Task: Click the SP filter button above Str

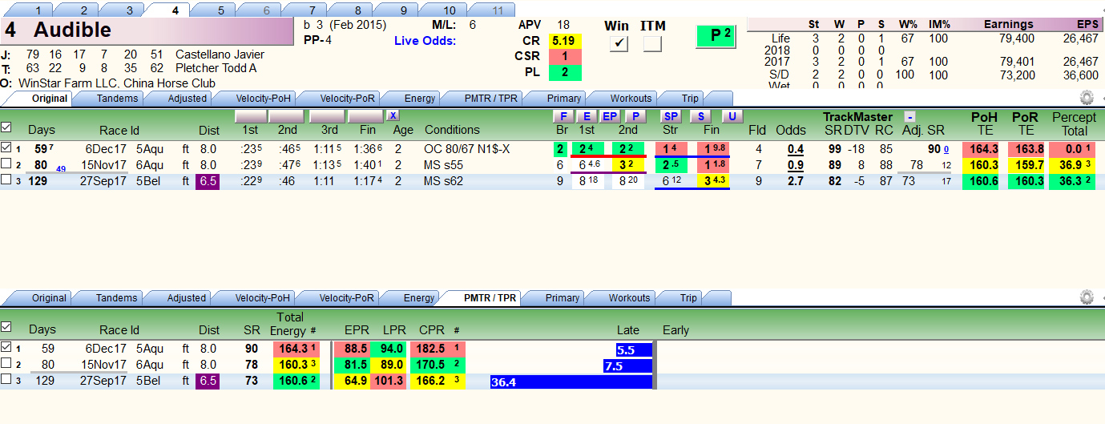Action: point(671,116)
